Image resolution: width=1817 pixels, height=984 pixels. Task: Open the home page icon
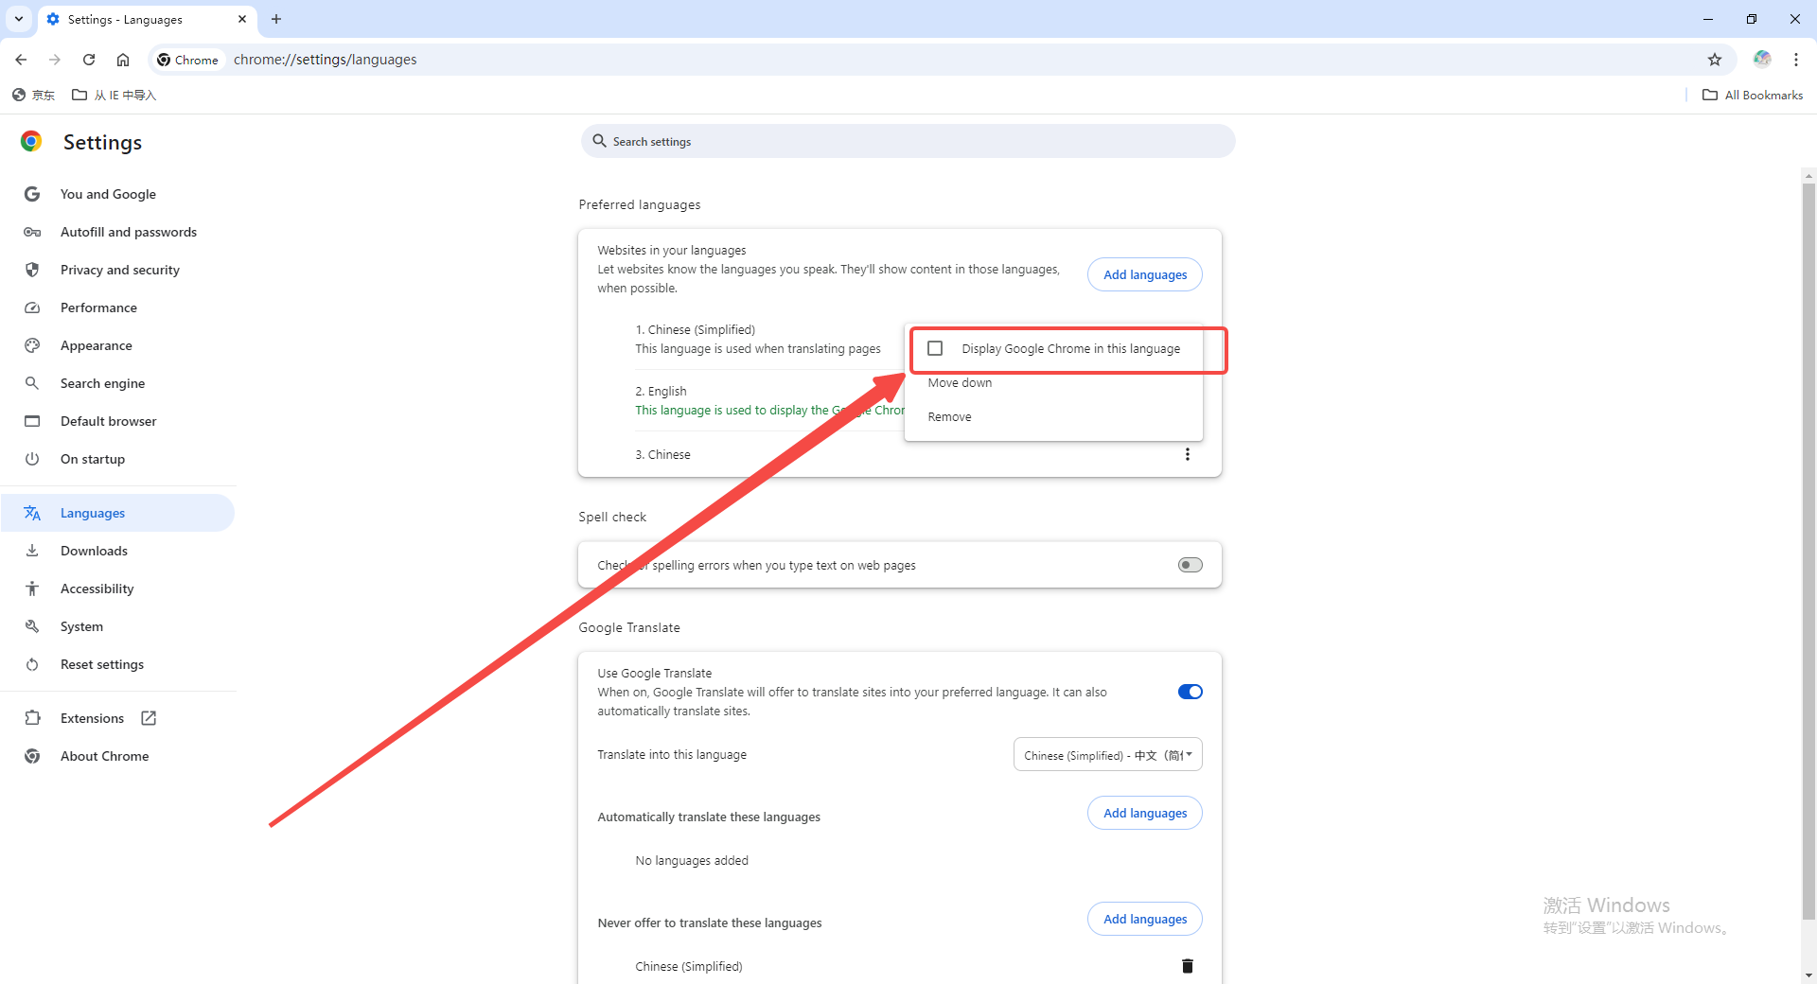point(123,60)
